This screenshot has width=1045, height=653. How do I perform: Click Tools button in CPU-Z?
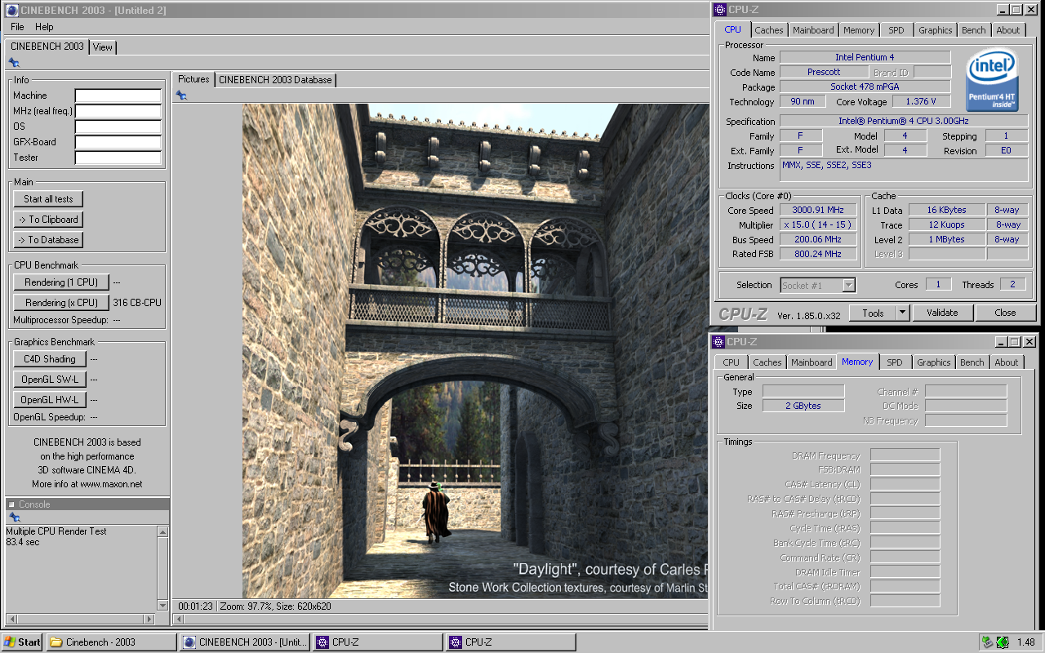click(x=873, y=313)
